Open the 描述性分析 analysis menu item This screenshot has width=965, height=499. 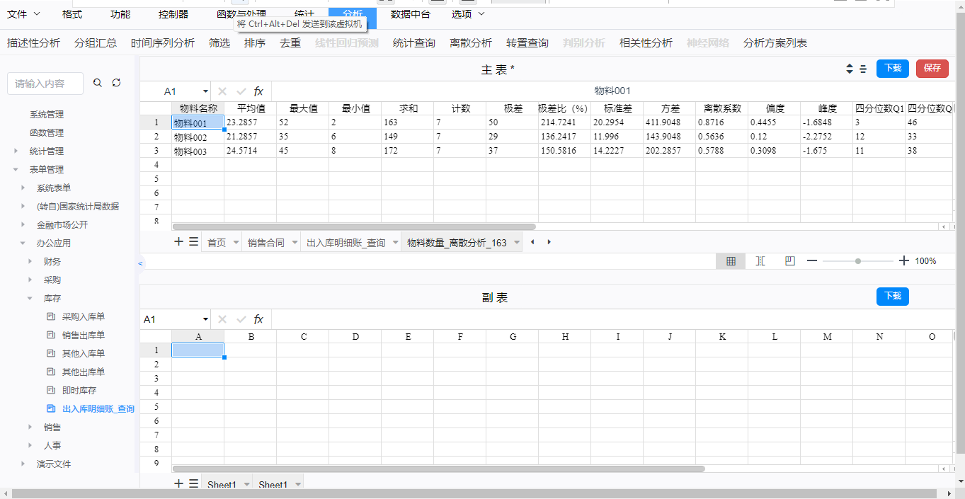coord(33,43)
